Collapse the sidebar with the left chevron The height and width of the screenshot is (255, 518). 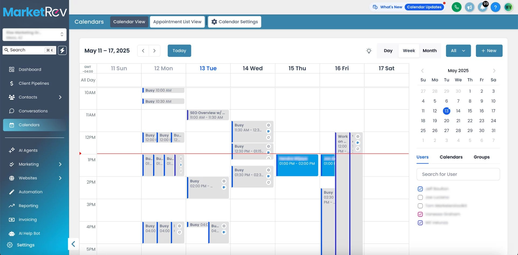click(x=73, y=244)
